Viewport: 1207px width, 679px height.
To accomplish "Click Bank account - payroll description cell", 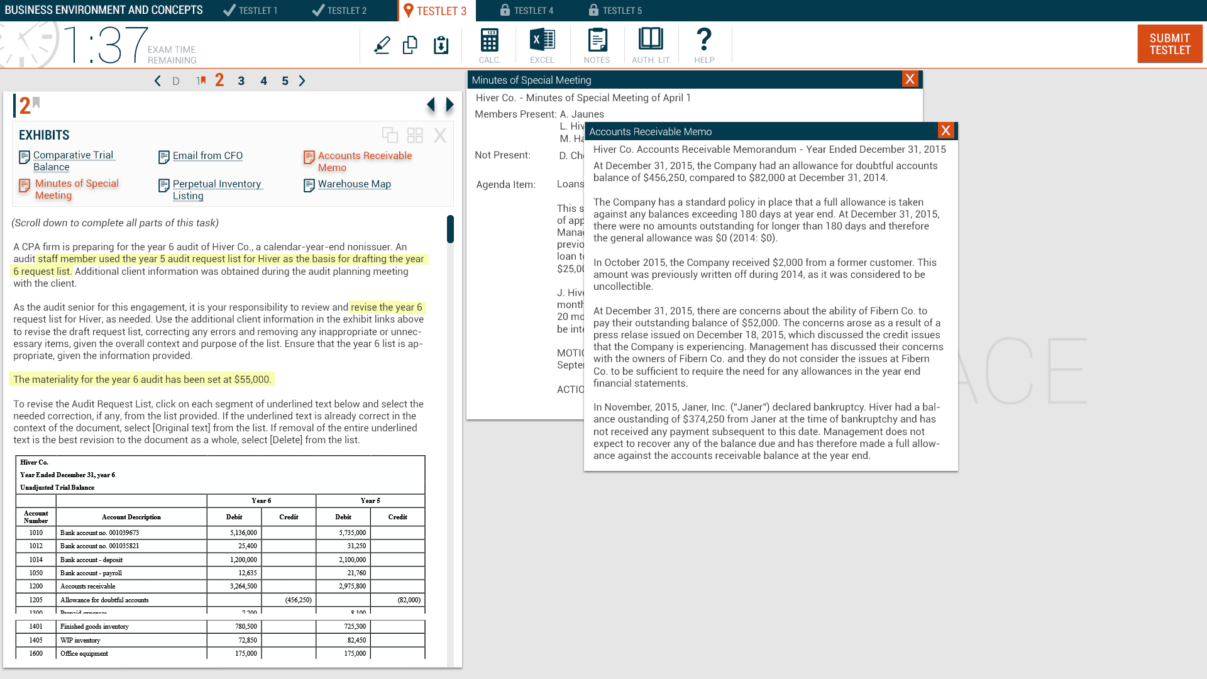I will point(131,573).
